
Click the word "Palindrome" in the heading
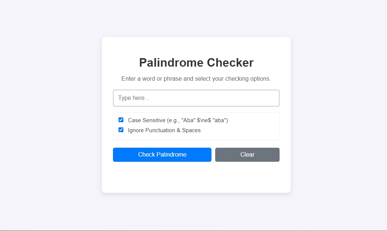click(x=171, y=63)
